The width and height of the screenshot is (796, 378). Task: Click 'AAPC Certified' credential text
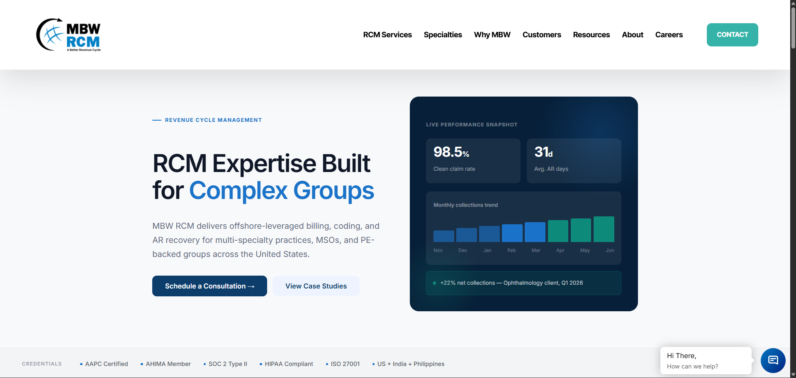107,364
